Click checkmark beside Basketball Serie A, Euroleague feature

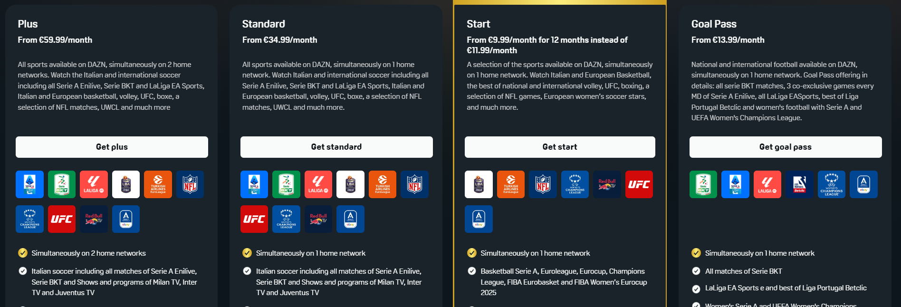pos(472,271)
